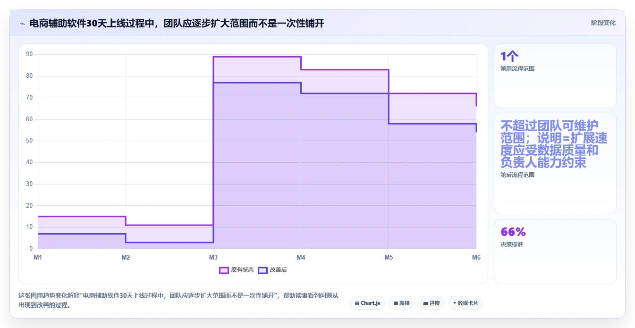The image size is (635, 328).
Task: Click the icon inside the Chart.js tag
Action: [357, 303]
